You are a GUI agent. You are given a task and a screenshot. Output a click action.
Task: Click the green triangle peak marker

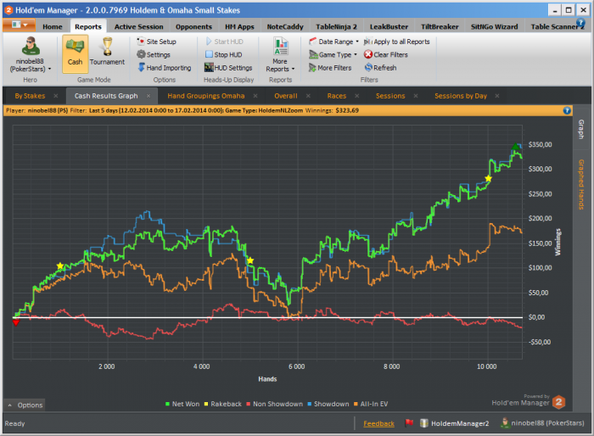(x=515, y=147)
